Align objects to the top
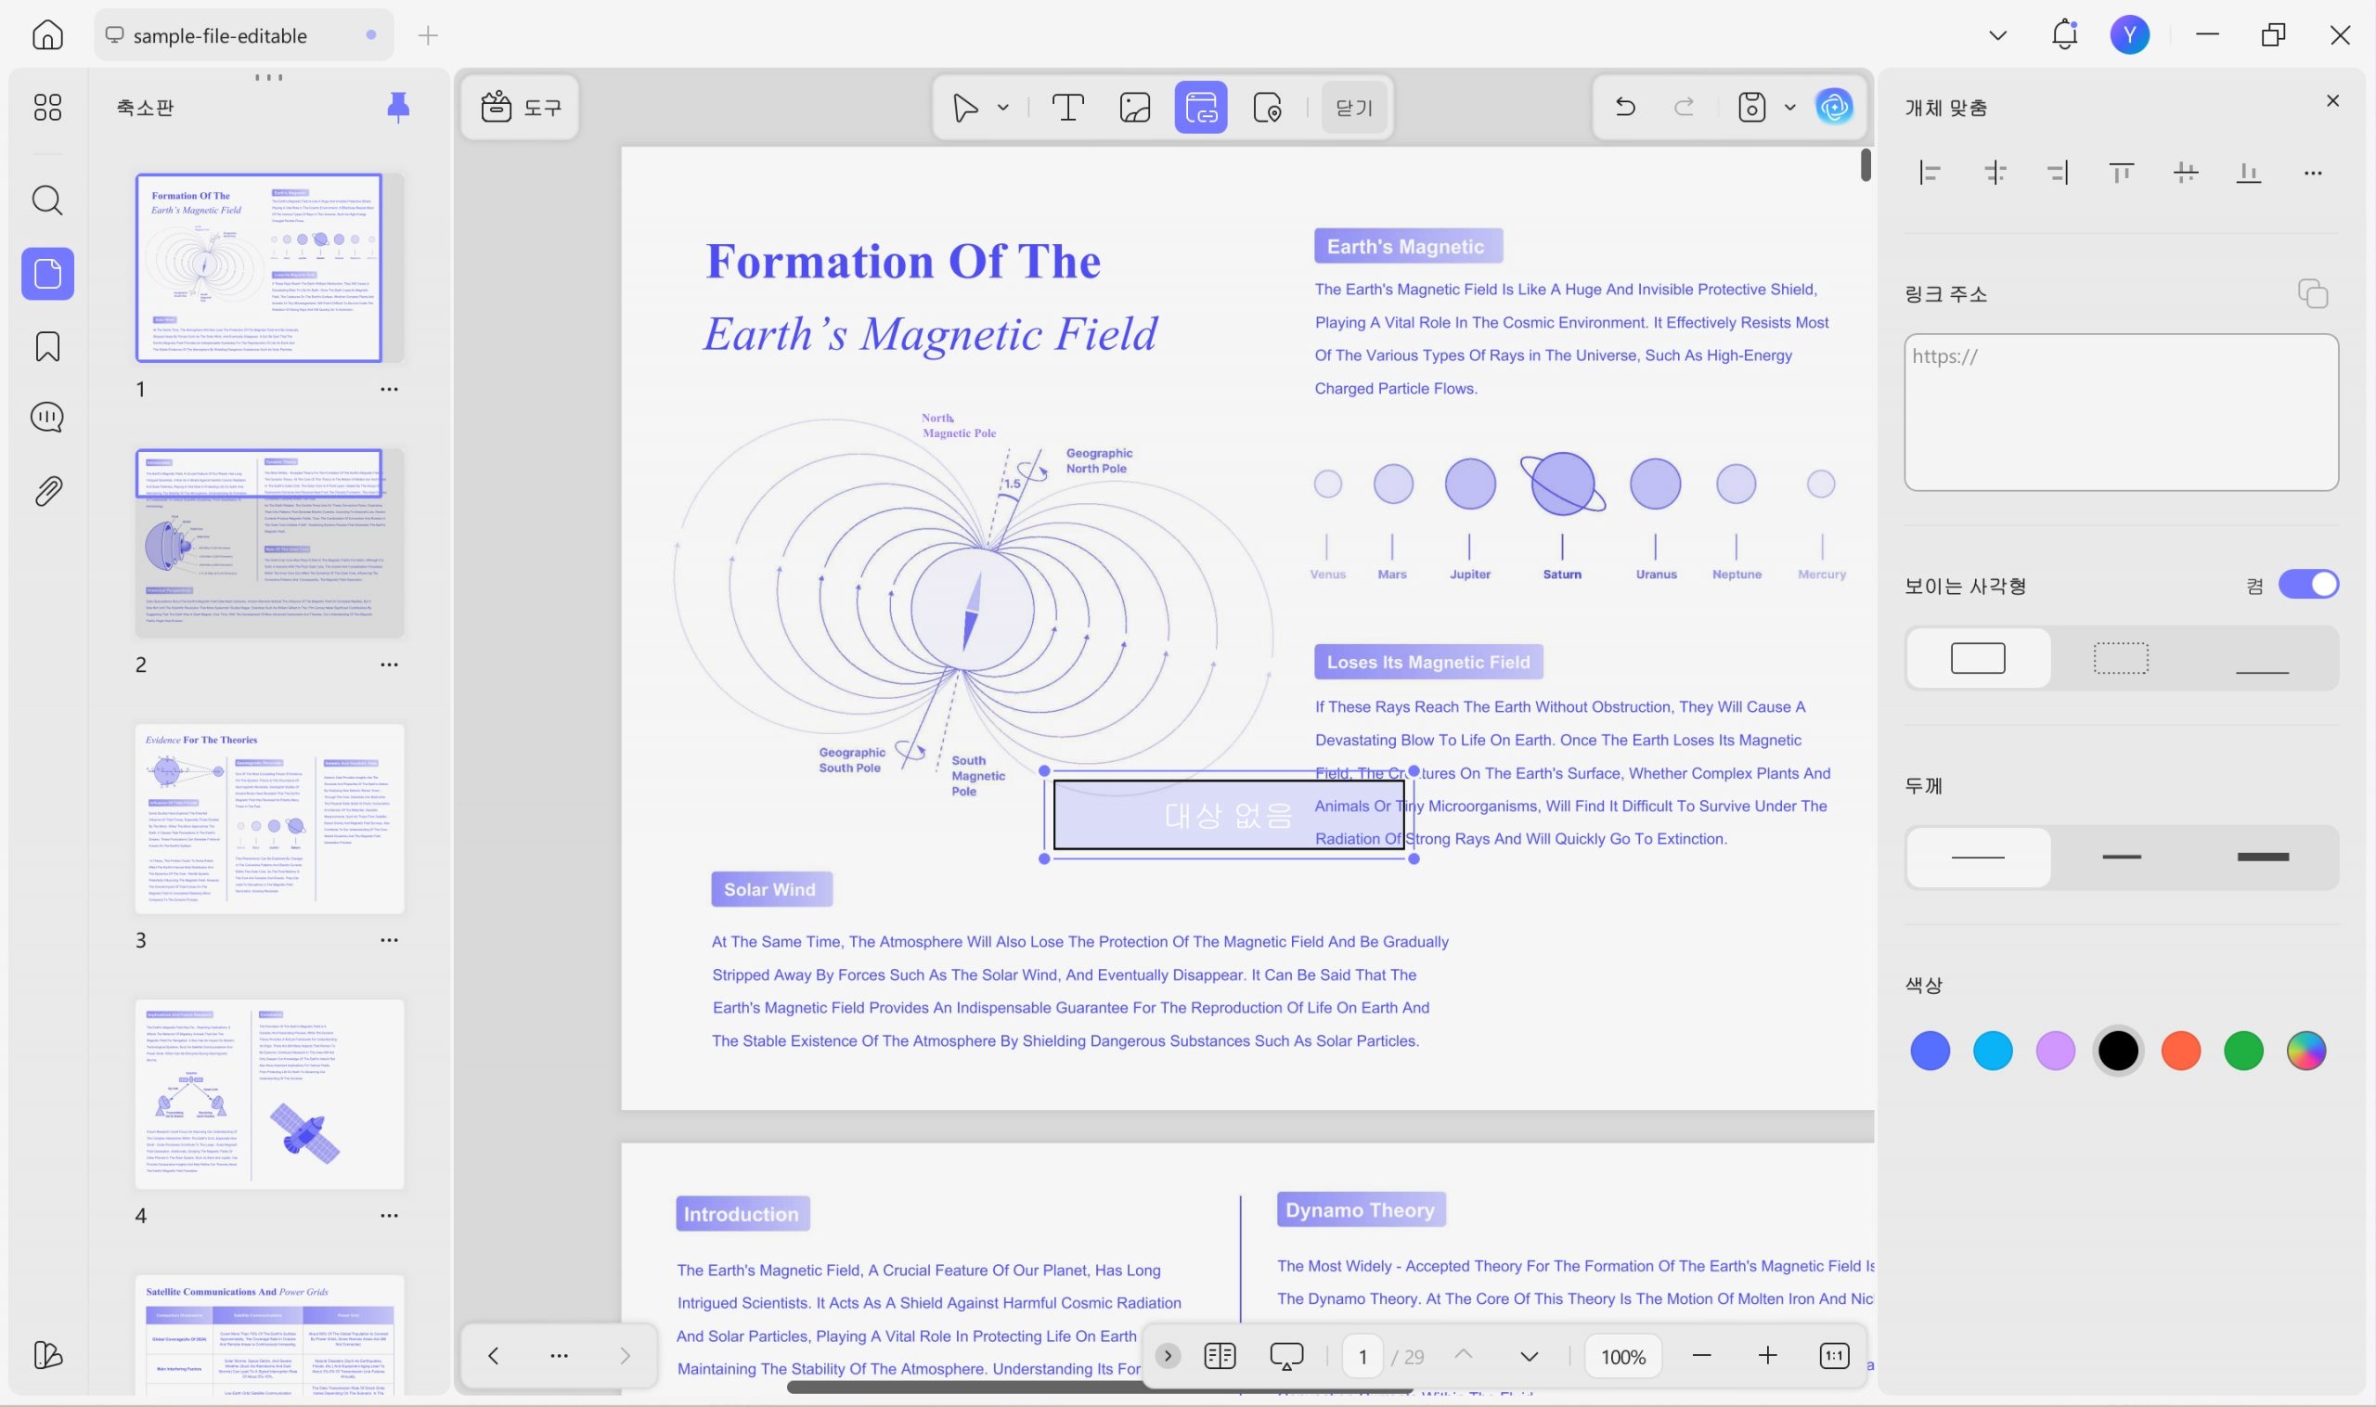Screen dimensions: 2376x1407 [2121, 173]
